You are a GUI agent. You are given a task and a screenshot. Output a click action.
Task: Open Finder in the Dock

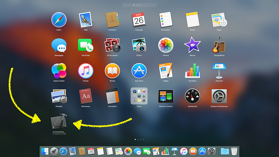click(x=45, y=151)
